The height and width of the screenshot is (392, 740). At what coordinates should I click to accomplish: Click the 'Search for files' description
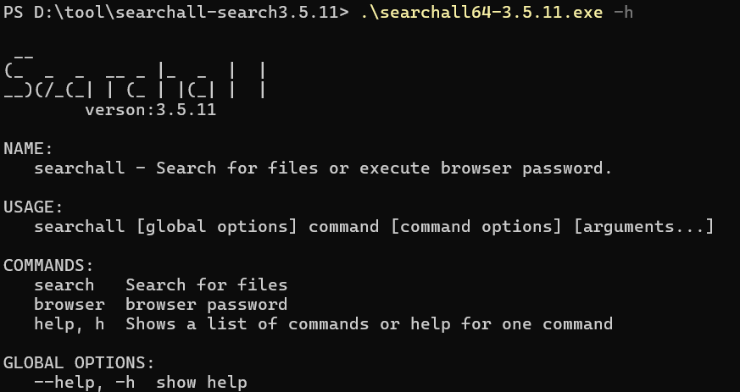[206, 285]
